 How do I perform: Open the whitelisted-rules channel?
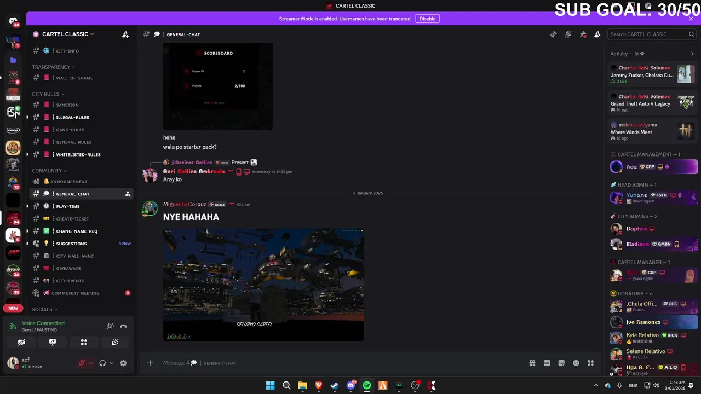click(81, 154)
